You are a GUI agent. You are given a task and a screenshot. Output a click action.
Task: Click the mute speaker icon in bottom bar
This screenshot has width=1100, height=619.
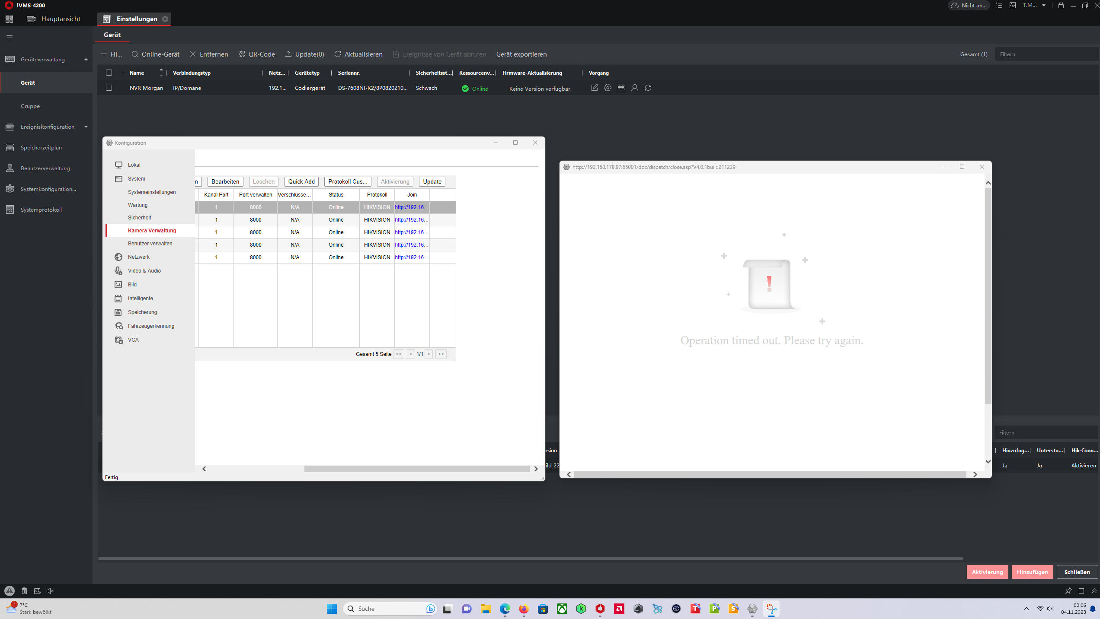pyautogui.click(x=50, y=590)
